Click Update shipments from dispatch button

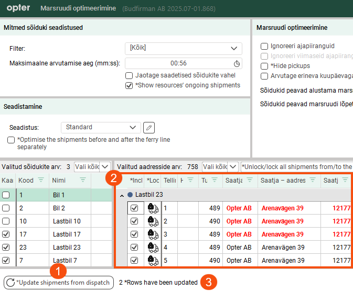click(58, 283)
